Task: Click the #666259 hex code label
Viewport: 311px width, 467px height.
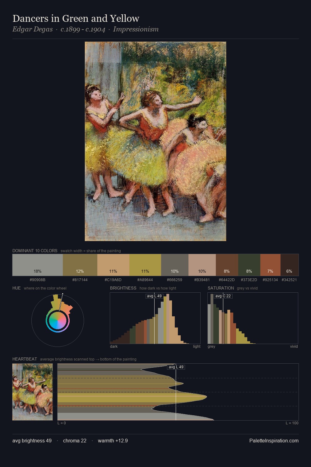Action: coord(175,280)
